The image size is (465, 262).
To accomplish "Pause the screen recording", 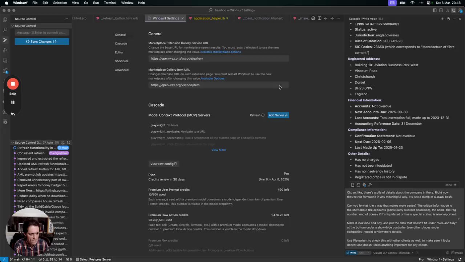I will [x=13, y=102].
